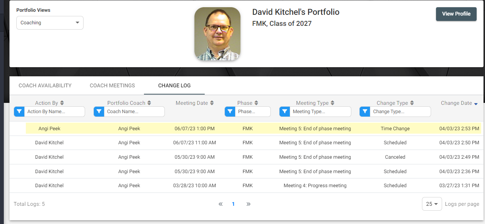Open the Portfolio Views Coaching dropdown

click(50, 23)
